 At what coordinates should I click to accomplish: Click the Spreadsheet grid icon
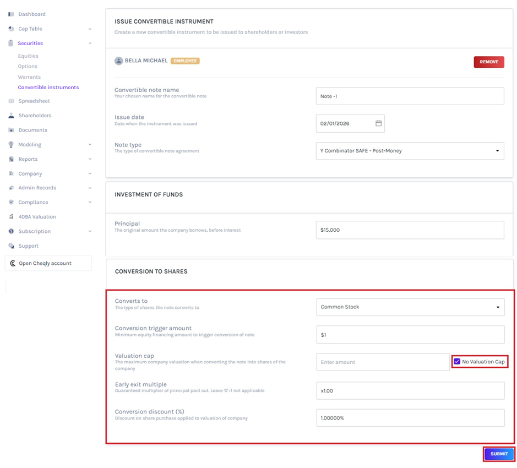point(11,101)
